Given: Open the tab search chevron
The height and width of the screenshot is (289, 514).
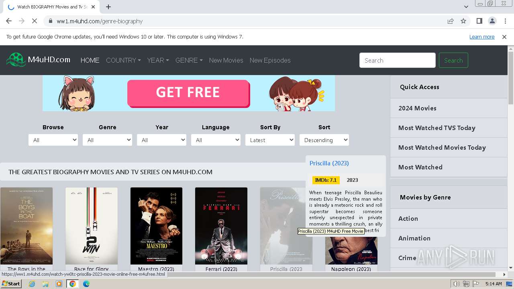Looking at the screenshot, I should [x=466, y=7].
